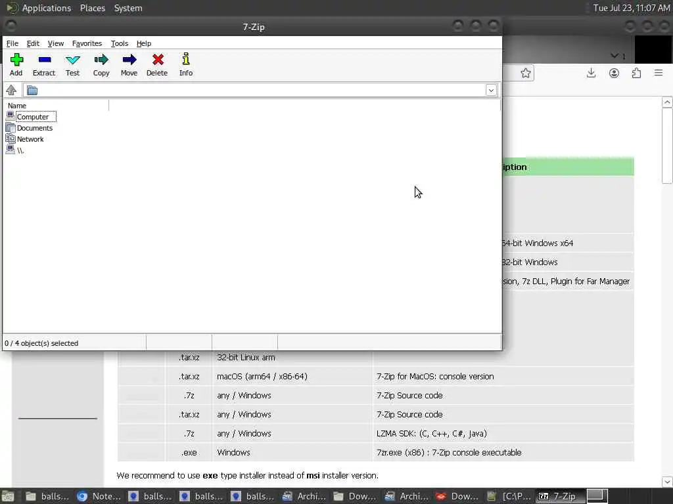Open the browser account icon

tap(615, 73)
